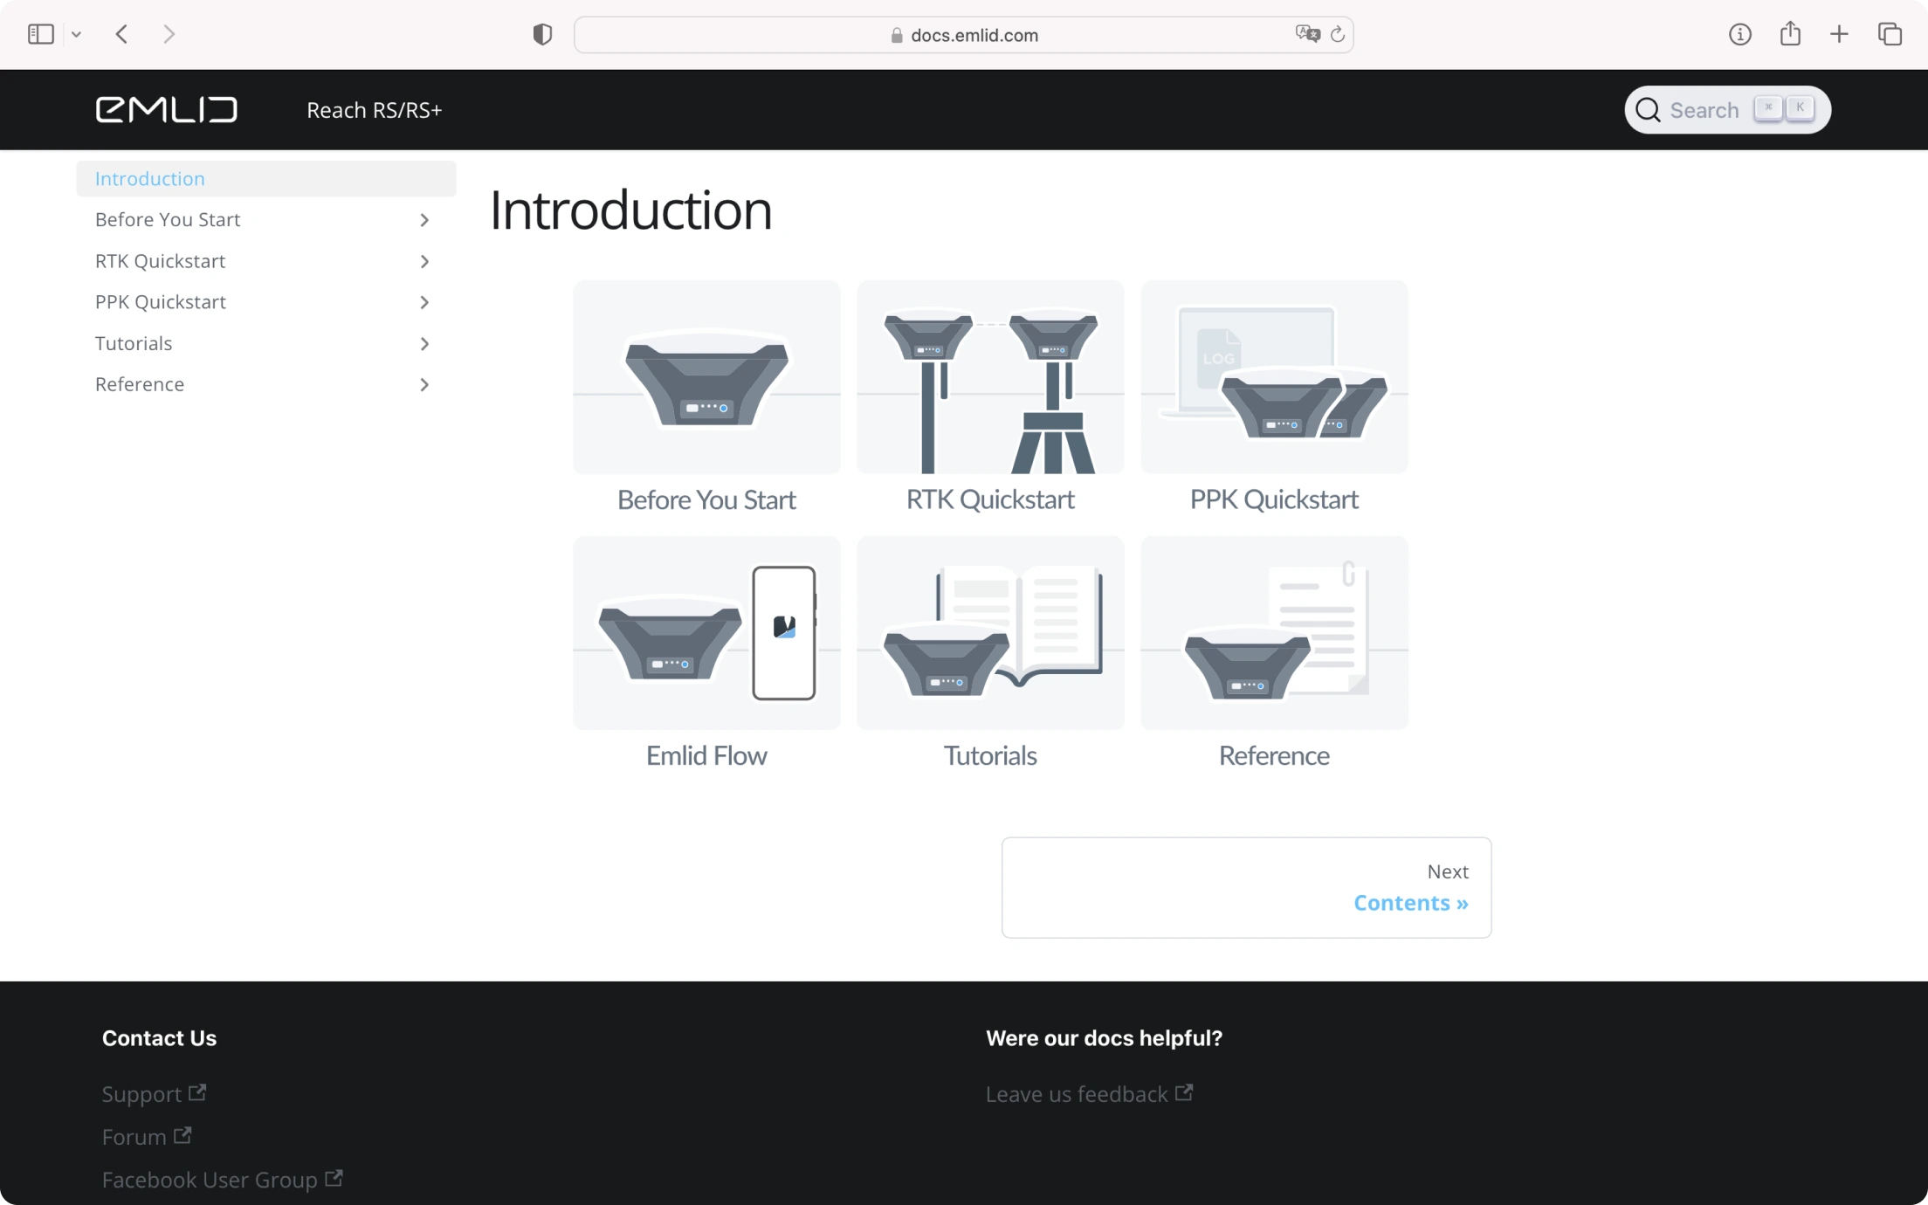Expand the PPK Quickstart chevron

click(424, 302)
